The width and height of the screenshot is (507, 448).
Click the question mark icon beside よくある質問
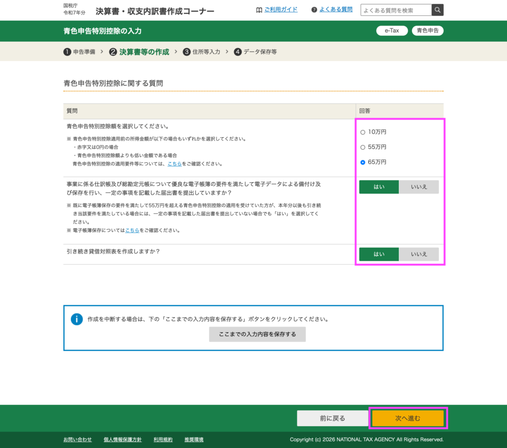point(314,9)
